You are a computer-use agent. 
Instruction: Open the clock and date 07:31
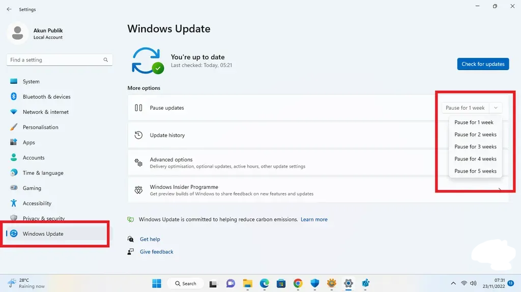494,283
